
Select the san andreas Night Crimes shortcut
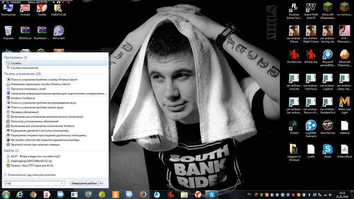tap(311, 34)
